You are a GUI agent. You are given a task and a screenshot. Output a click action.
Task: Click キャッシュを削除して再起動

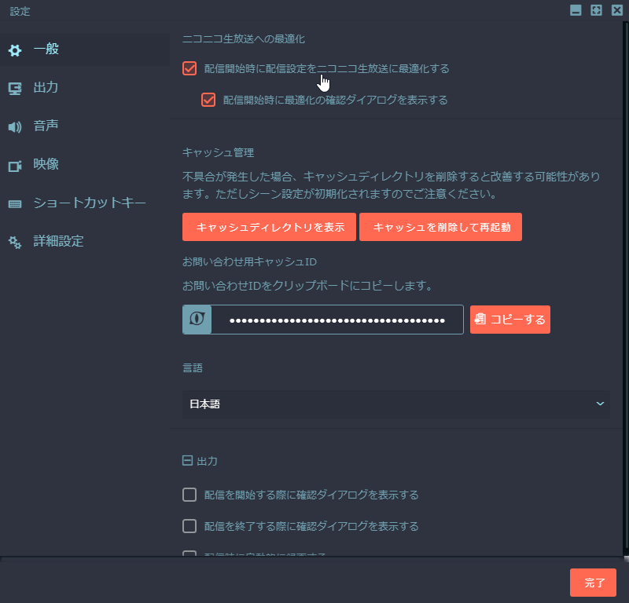440,227
